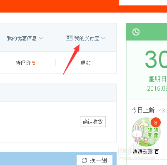Select the 退款 refunds tab
The image size is (167, 165).
(85, 63)
